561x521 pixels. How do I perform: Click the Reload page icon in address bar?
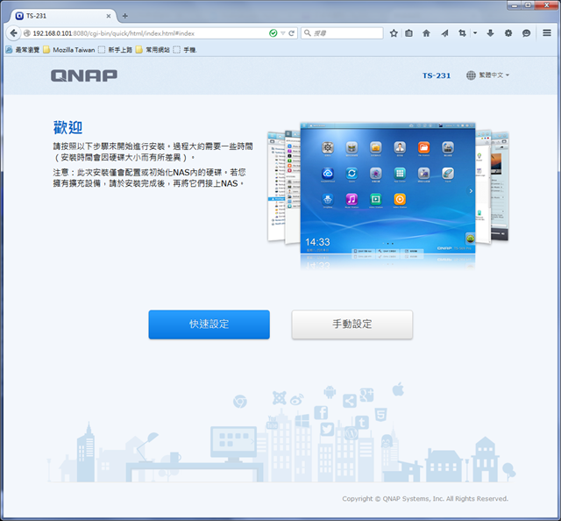[x=292, y=33]
